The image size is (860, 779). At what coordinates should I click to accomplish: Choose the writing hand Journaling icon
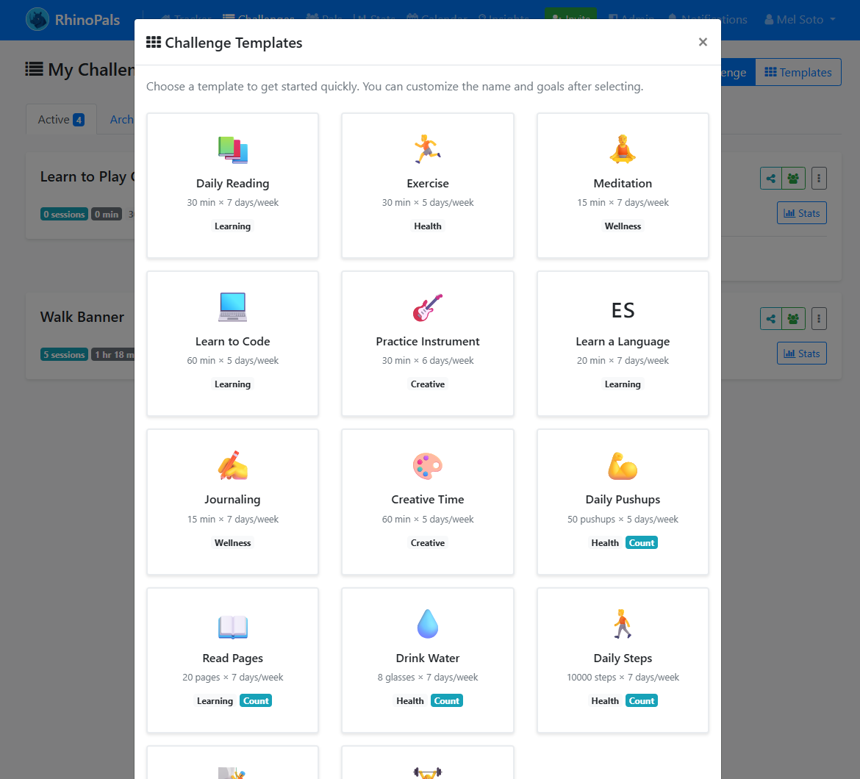[232, 466]
